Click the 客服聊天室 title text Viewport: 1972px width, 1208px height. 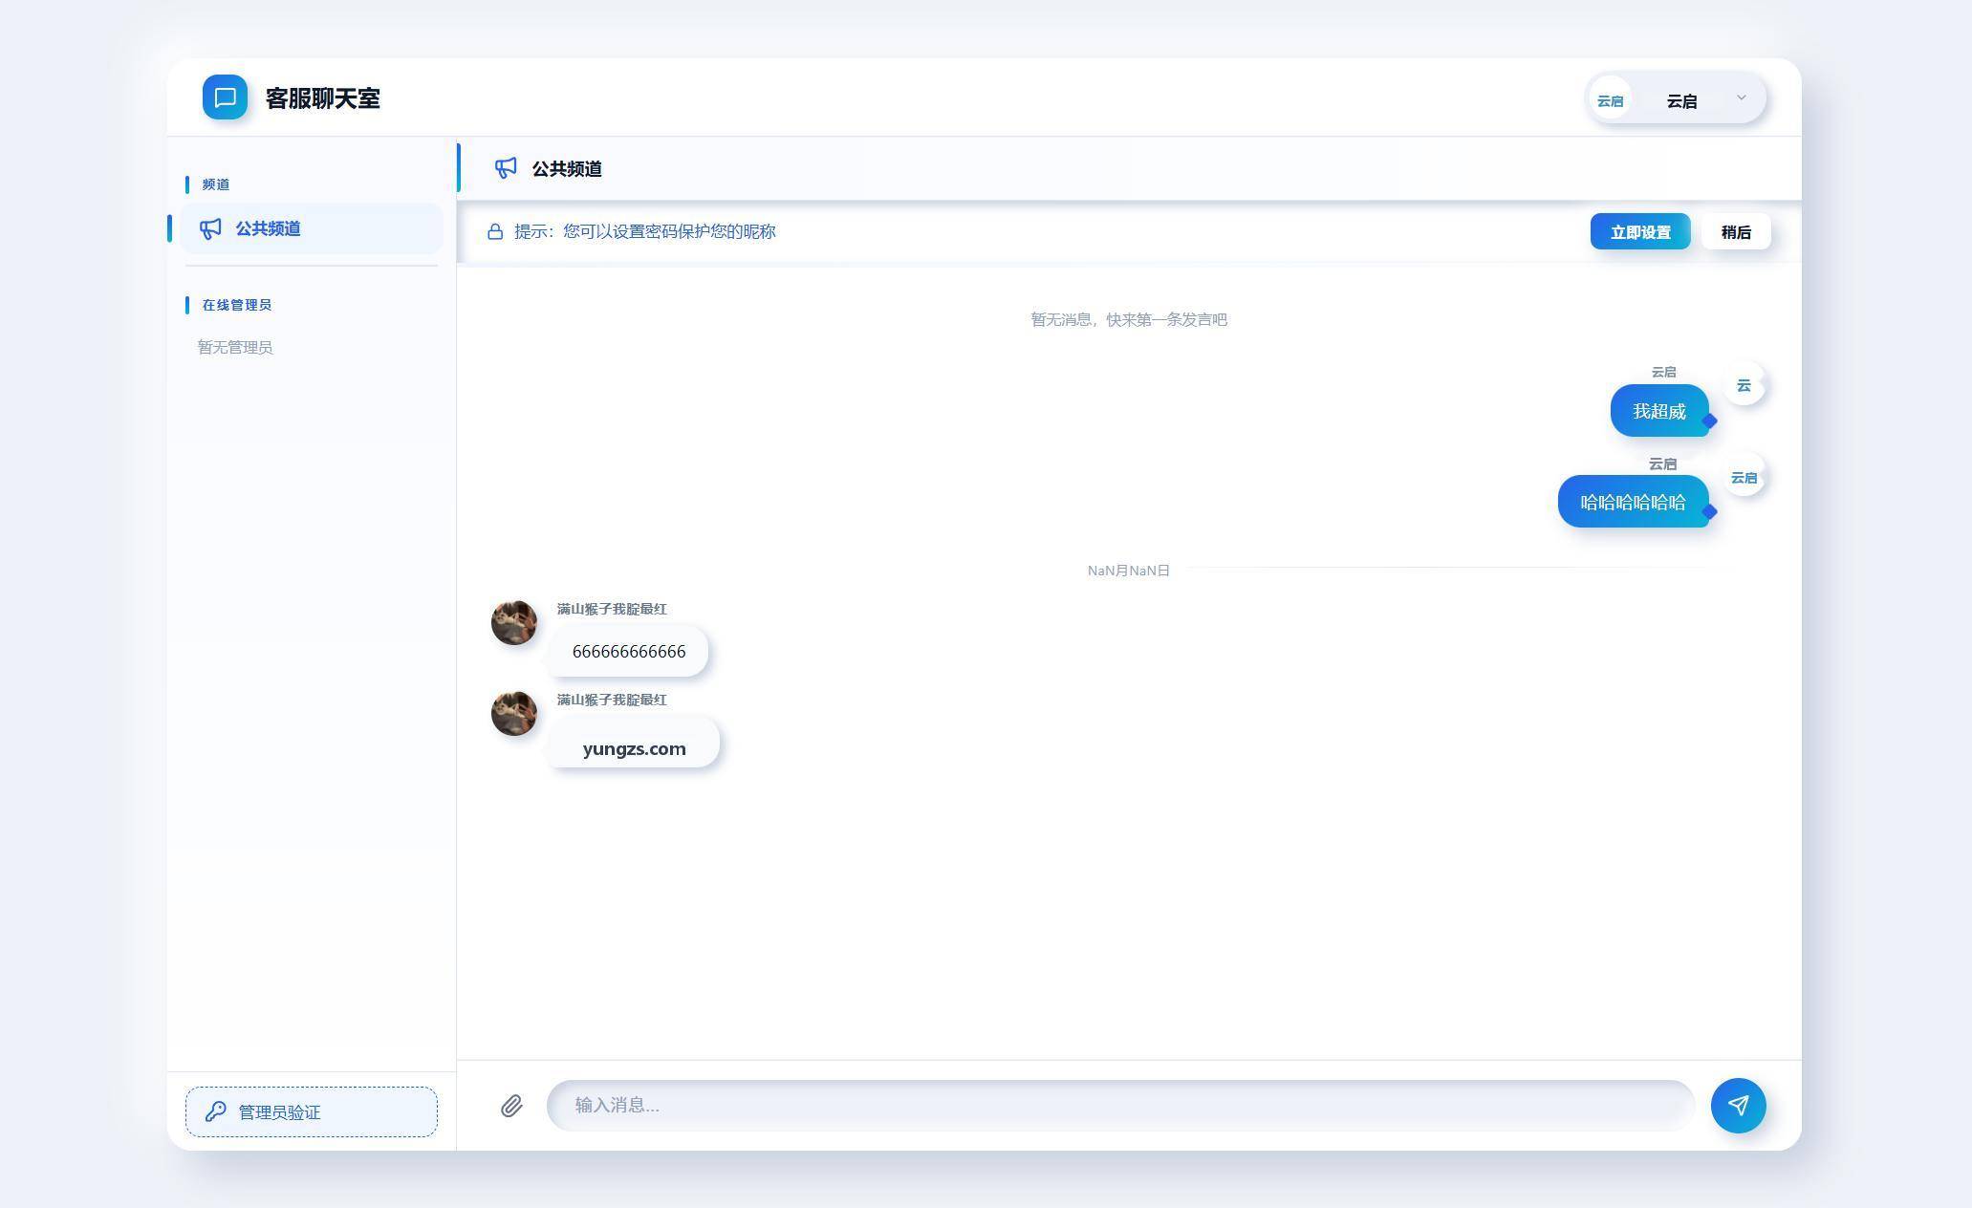pos(323,98)
